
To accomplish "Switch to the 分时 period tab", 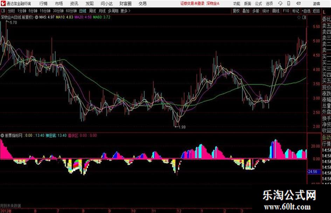I will click(11, 11).
